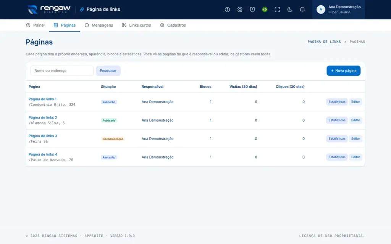Viewport: 391px width, 244px height.
Task: Focus the Nome ou endereço search field
Action: [62, 71]
